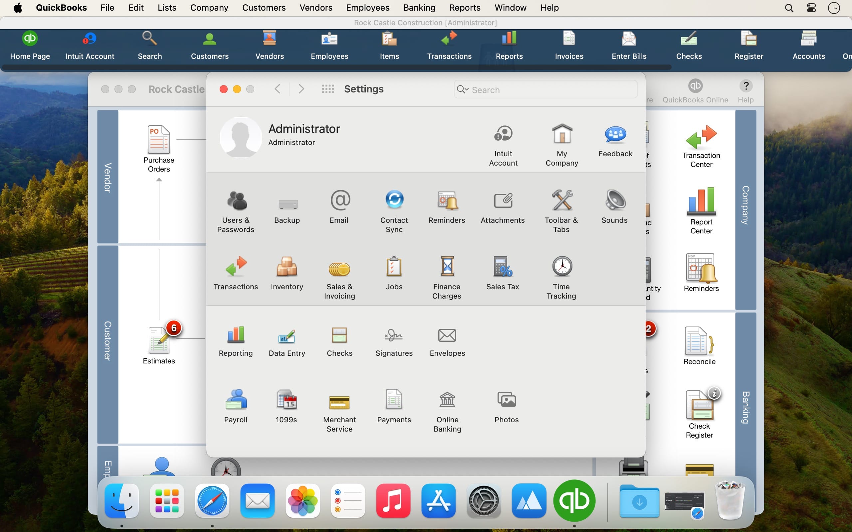Open Email settings pane
Viewport: 852px width, 532px height.
point(339,207)
